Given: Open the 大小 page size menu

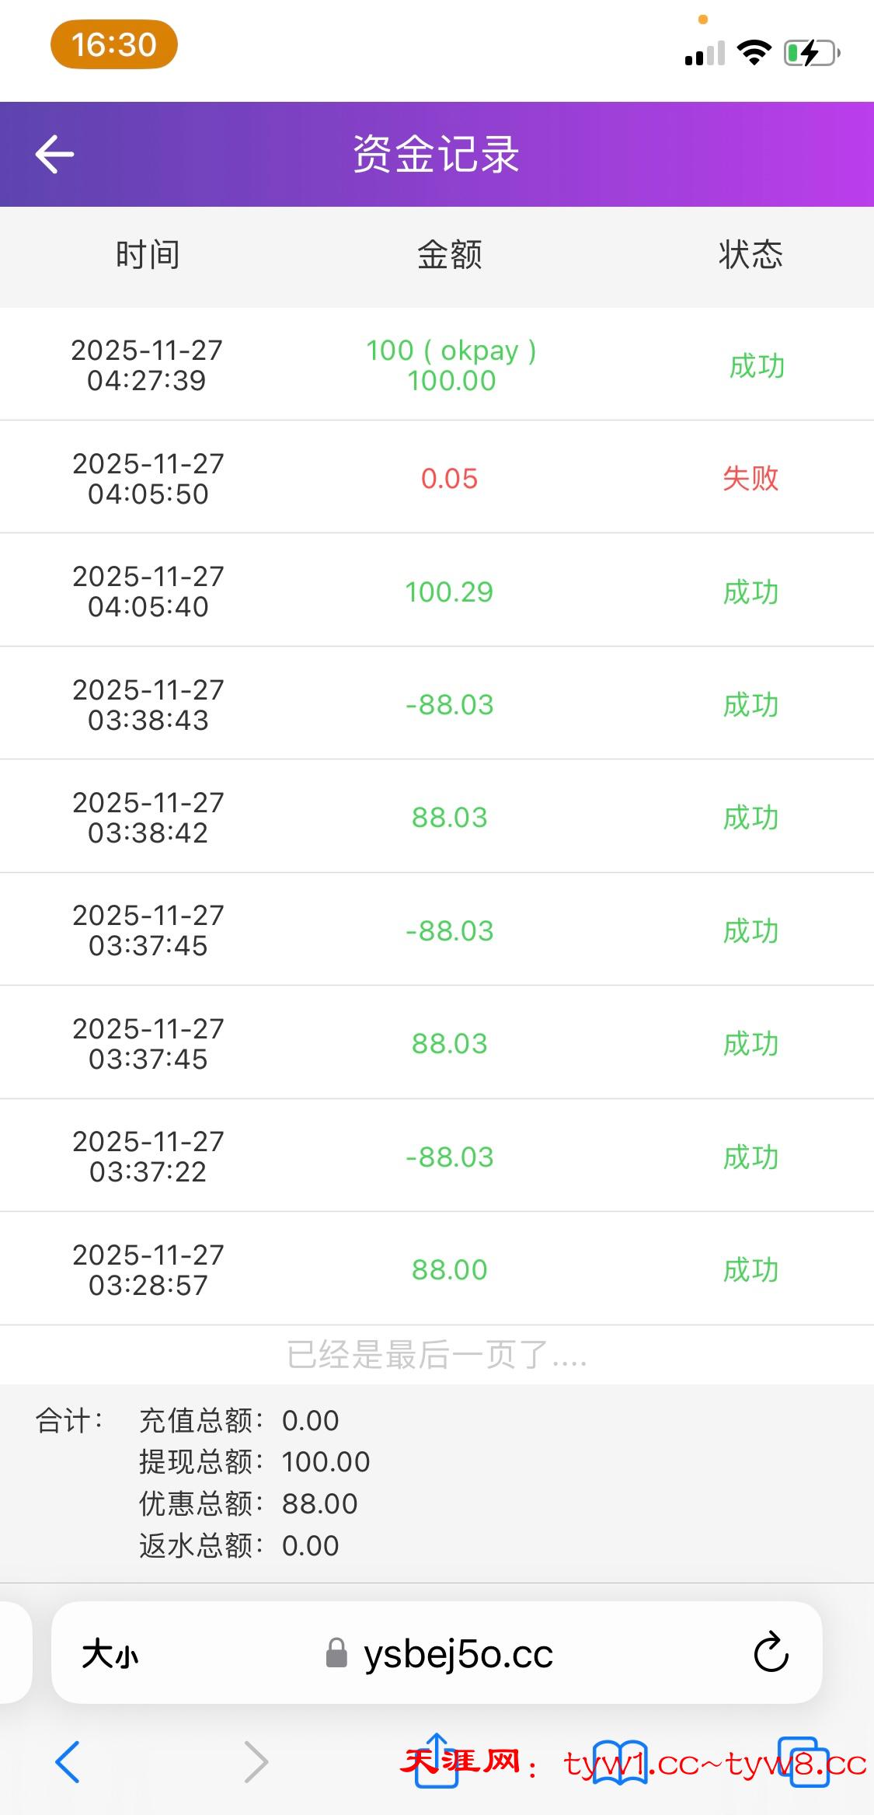Looking at the screenshot, I should [110, 1653].
